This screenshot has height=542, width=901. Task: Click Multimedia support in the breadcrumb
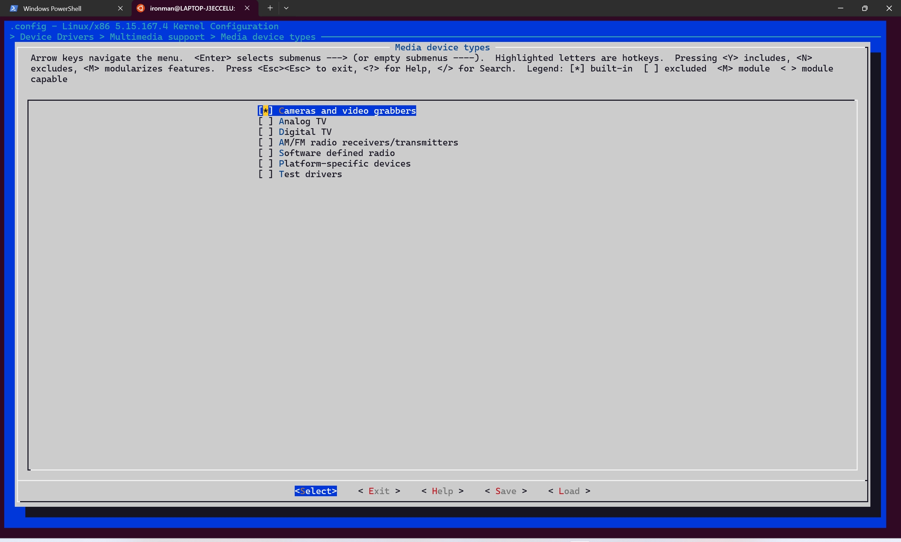pos(157,37)
